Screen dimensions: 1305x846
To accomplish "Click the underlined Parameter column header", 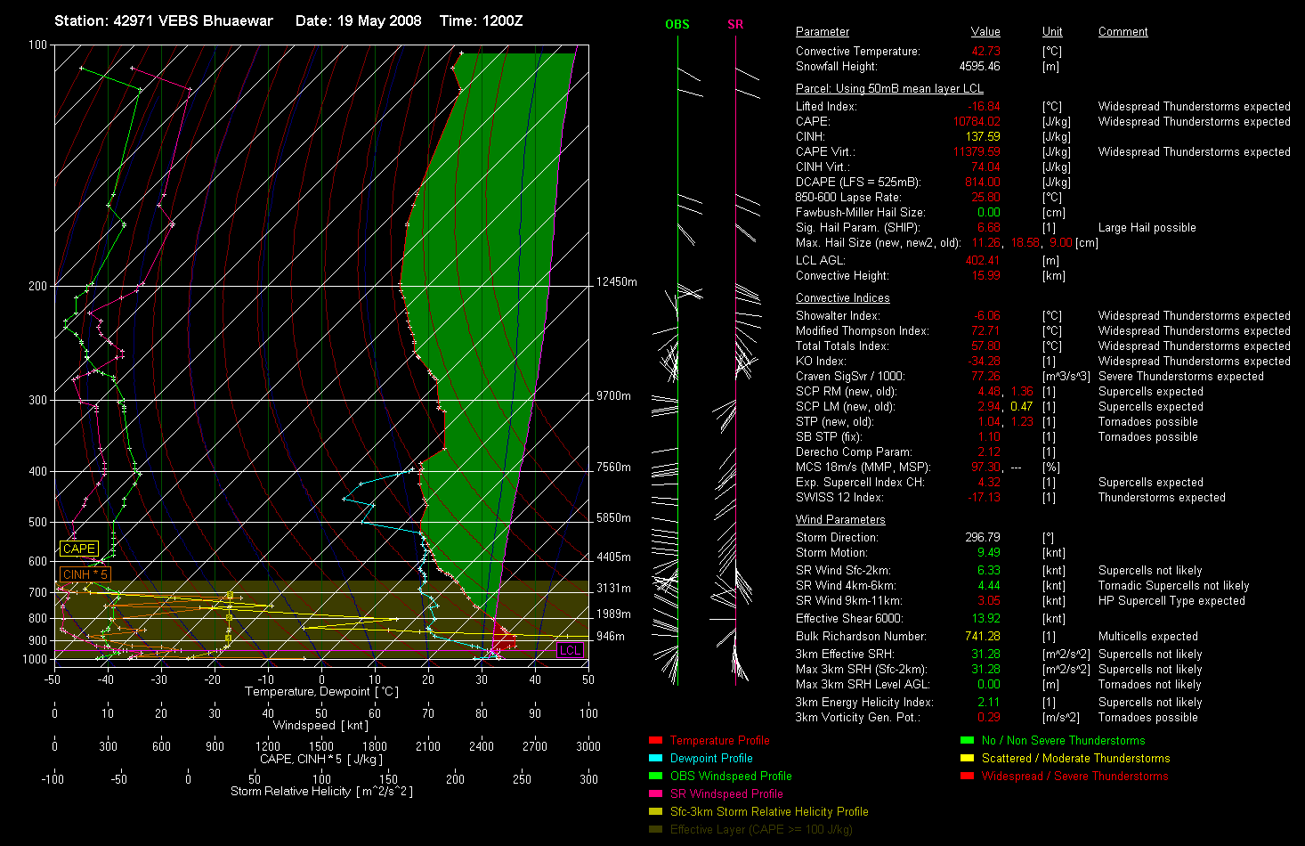I will click(x=822, y=32).
